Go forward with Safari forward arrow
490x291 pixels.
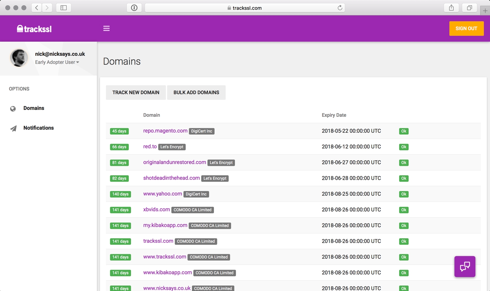tap(47, 8)
